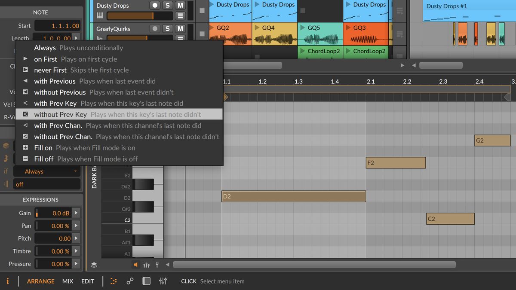This screenshot has height=290, width=516.
Task: Select the D2 note in piano roll
Action: [293, 196]
